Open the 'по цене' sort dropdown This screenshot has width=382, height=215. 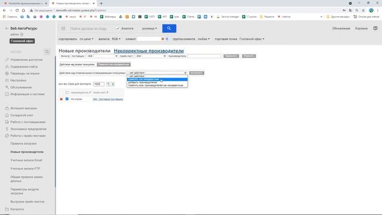[x=87, y=39]
